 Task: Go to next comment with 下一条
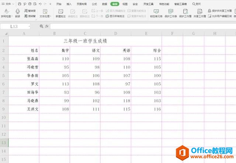(97, 16)
